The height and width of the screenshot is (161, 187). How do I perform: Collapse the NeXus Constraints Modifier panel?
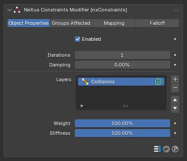pyautogui.click(x=10, y=10)
